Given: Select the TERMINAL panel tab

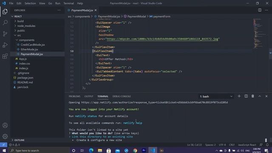Looking at the screenshot, I should coord(103,96).
